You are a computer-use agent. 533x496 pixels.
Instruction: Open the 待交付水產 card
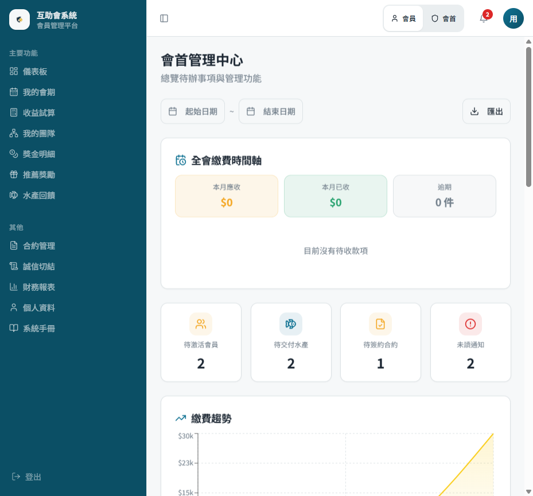291,342
